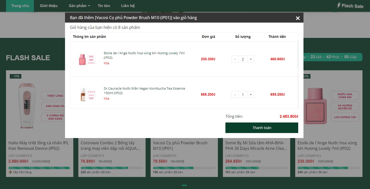The height and width of the screenshot is (189, 370).
Task: Open the Tin tức menu item
Action: 104,6
